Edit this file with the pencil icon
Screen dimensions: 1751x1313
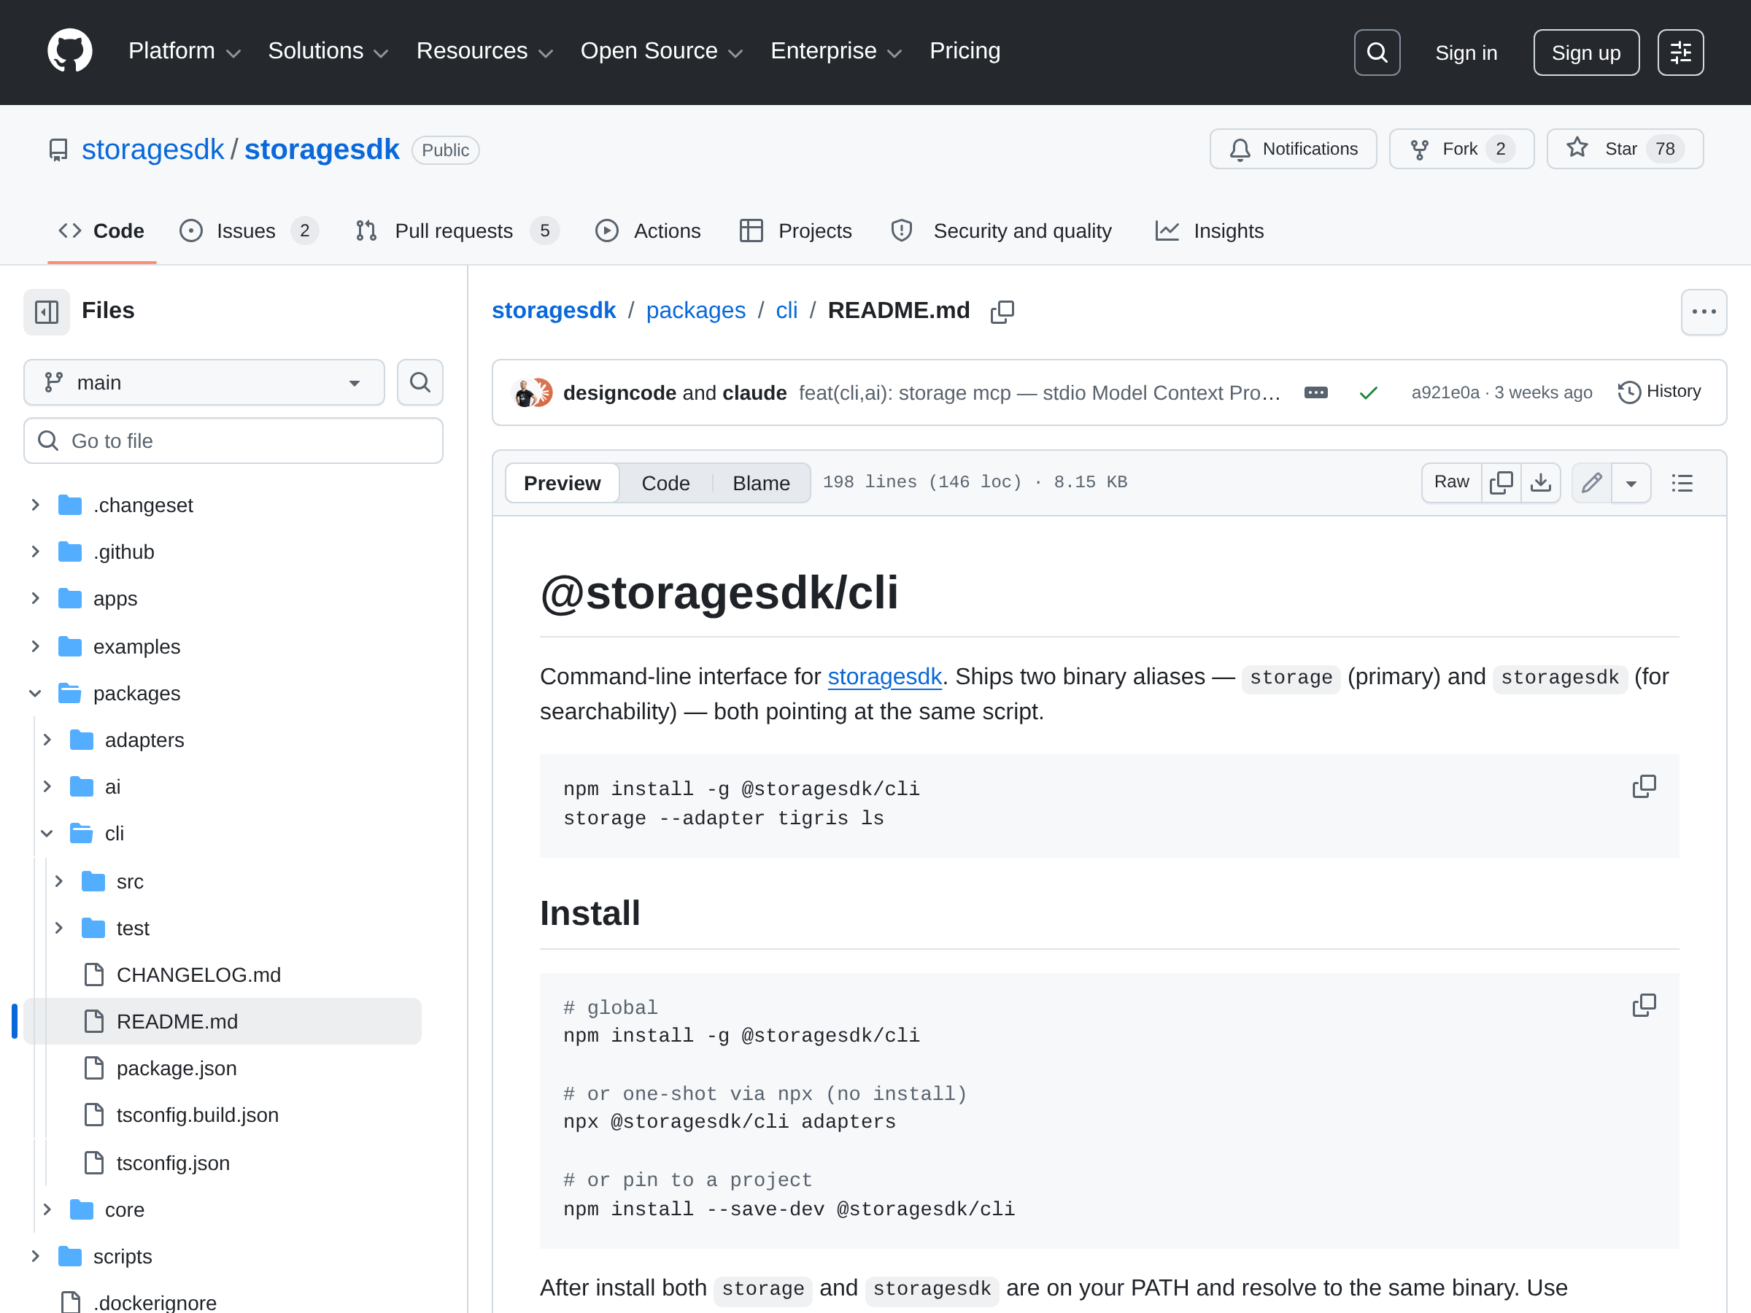coord(1592,483)
